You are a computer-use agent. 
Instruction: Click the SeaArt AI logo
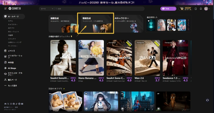pyautogui.click(x=15, y=9)
